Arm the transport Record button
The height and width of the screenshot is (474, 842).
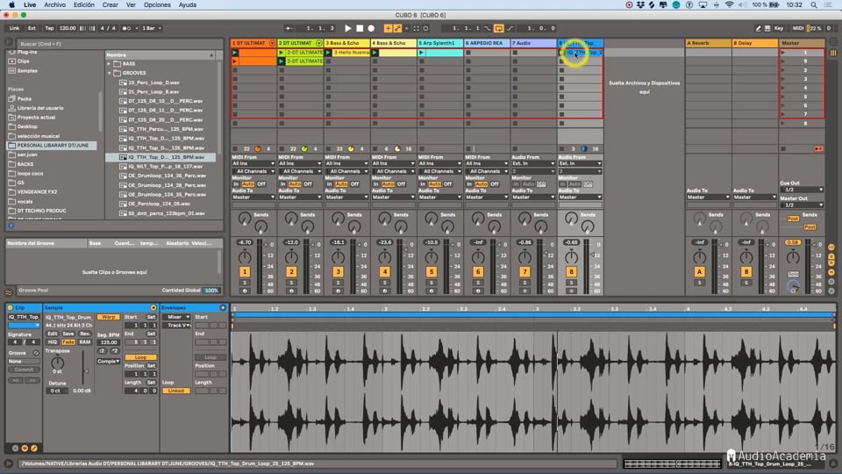(371, 28)
